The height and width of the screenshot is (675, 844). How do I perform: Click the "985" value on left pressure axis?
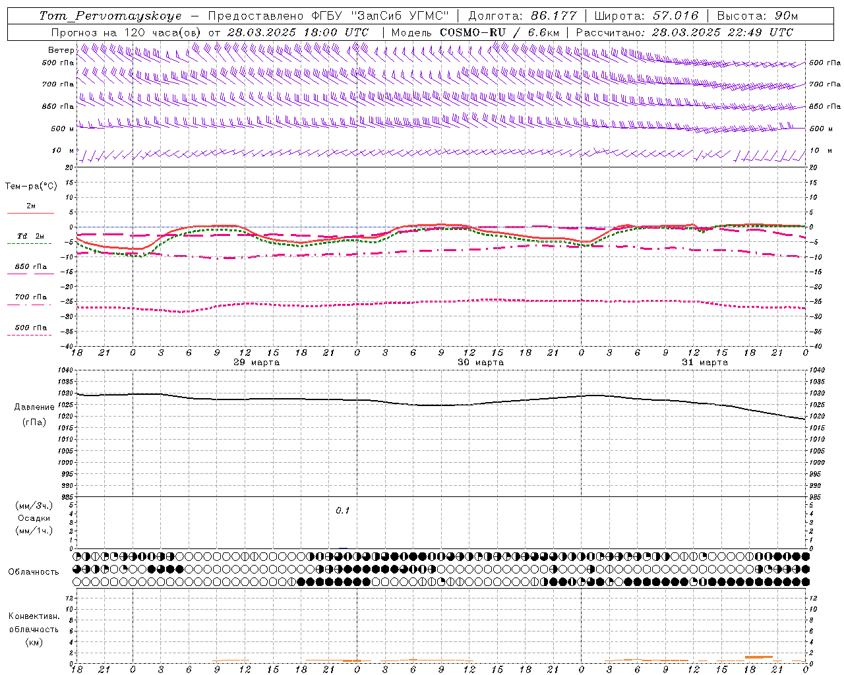pos(66,497)
